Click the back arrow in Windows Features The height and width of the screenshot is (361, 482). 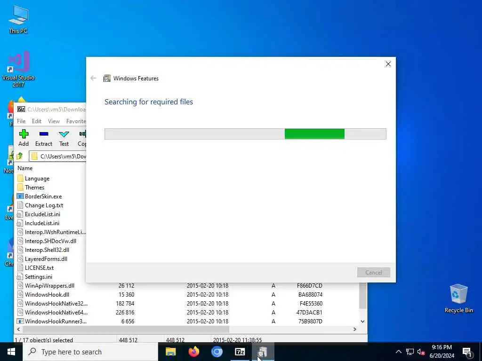point(94,78)
